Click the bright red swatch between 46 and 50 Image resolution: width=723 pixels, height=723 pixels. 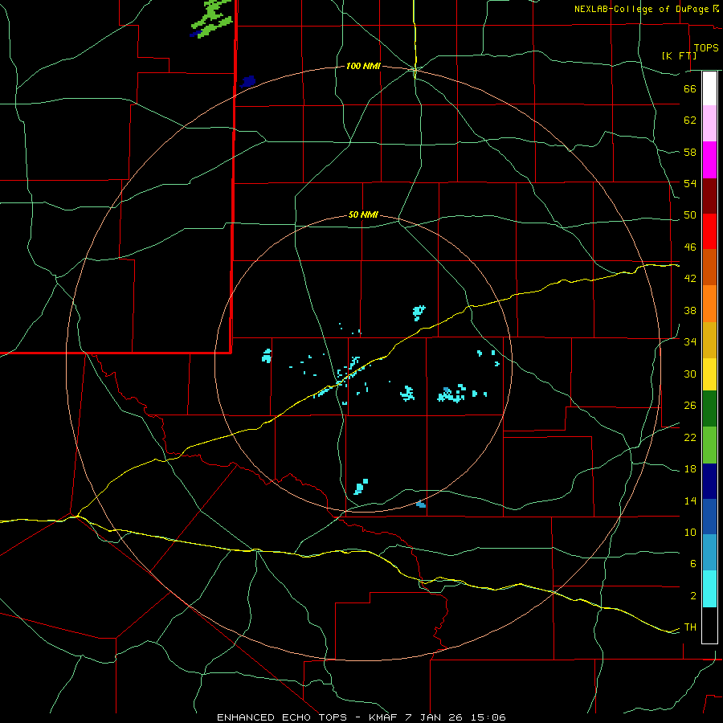pos(709,231)
